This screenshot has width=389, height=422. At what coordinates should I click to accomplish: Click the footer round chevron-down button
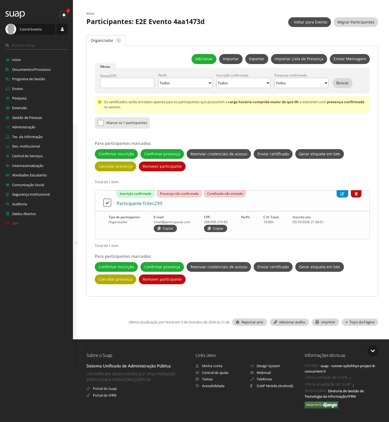[x=373, y=351]
